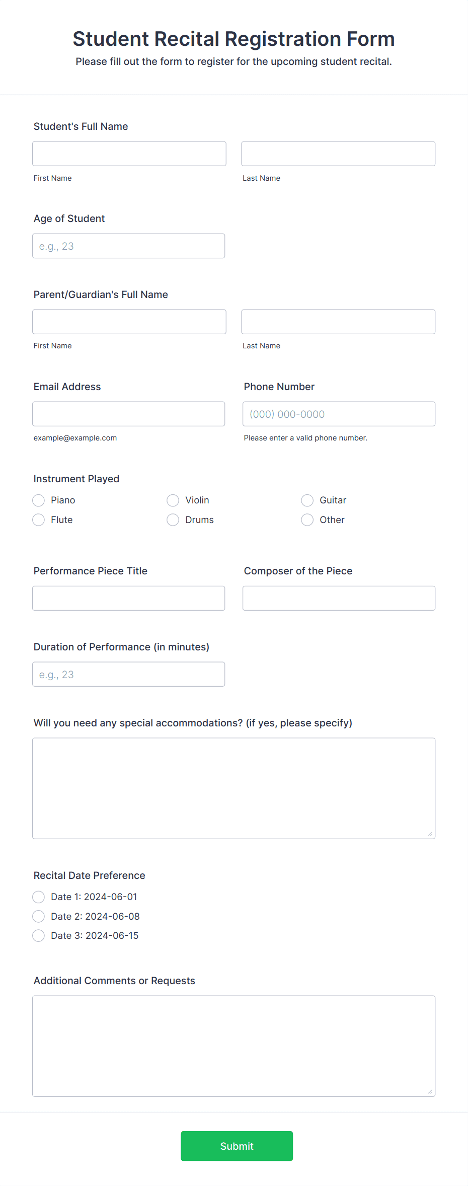Click the student's First Name field

[x=129, y=154]
